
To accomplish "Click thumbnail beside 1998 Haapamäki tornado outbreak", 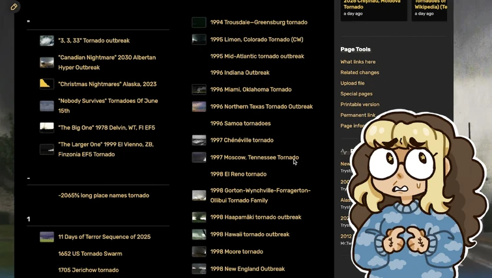I will click(199, 217).
